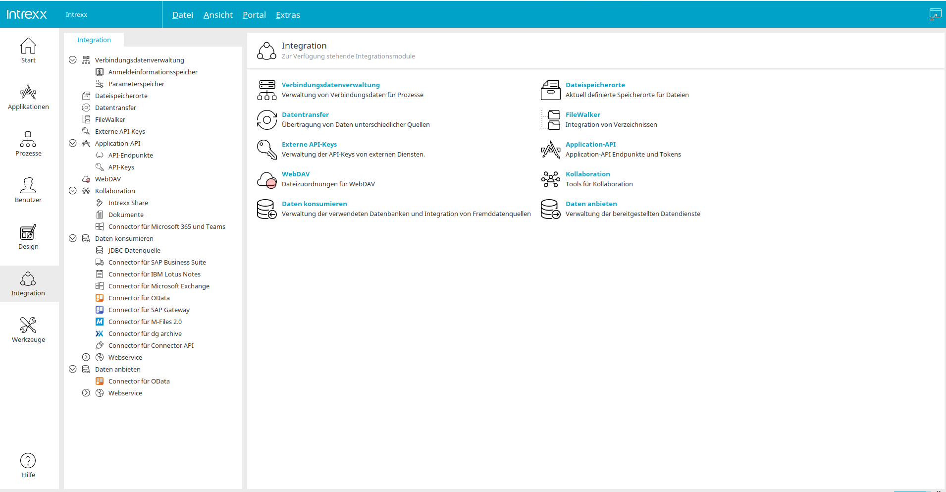Click the SAP Gateway connector icon

pos(100,310)
